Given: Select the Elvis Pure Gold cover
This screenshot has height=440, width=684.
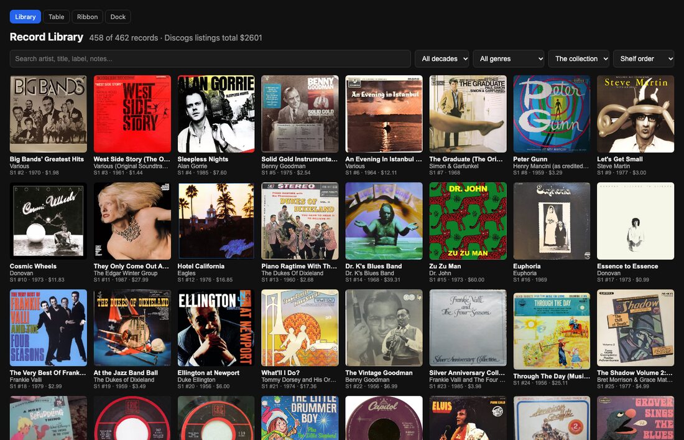Looking at the screenshot, I should [468, 418].
